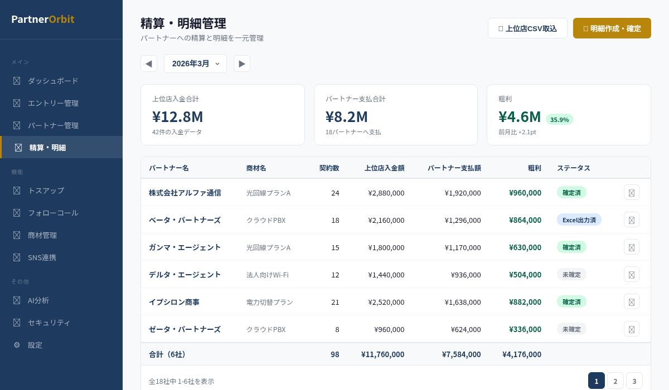
Task: Click the row action icon for ベータ・パートナーズ
Action: [631, 220]
